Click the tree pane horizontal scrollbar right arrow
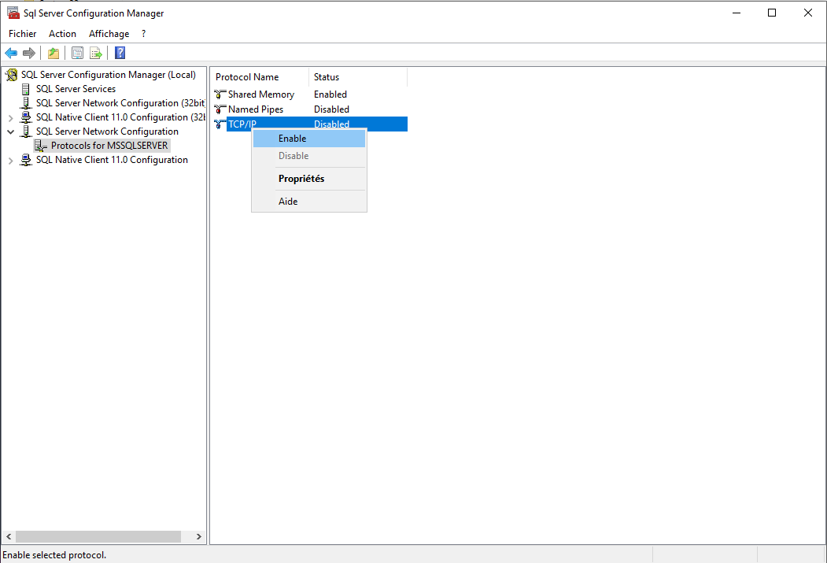Viewport: 827px width, 563px height. tap(198, 536)
